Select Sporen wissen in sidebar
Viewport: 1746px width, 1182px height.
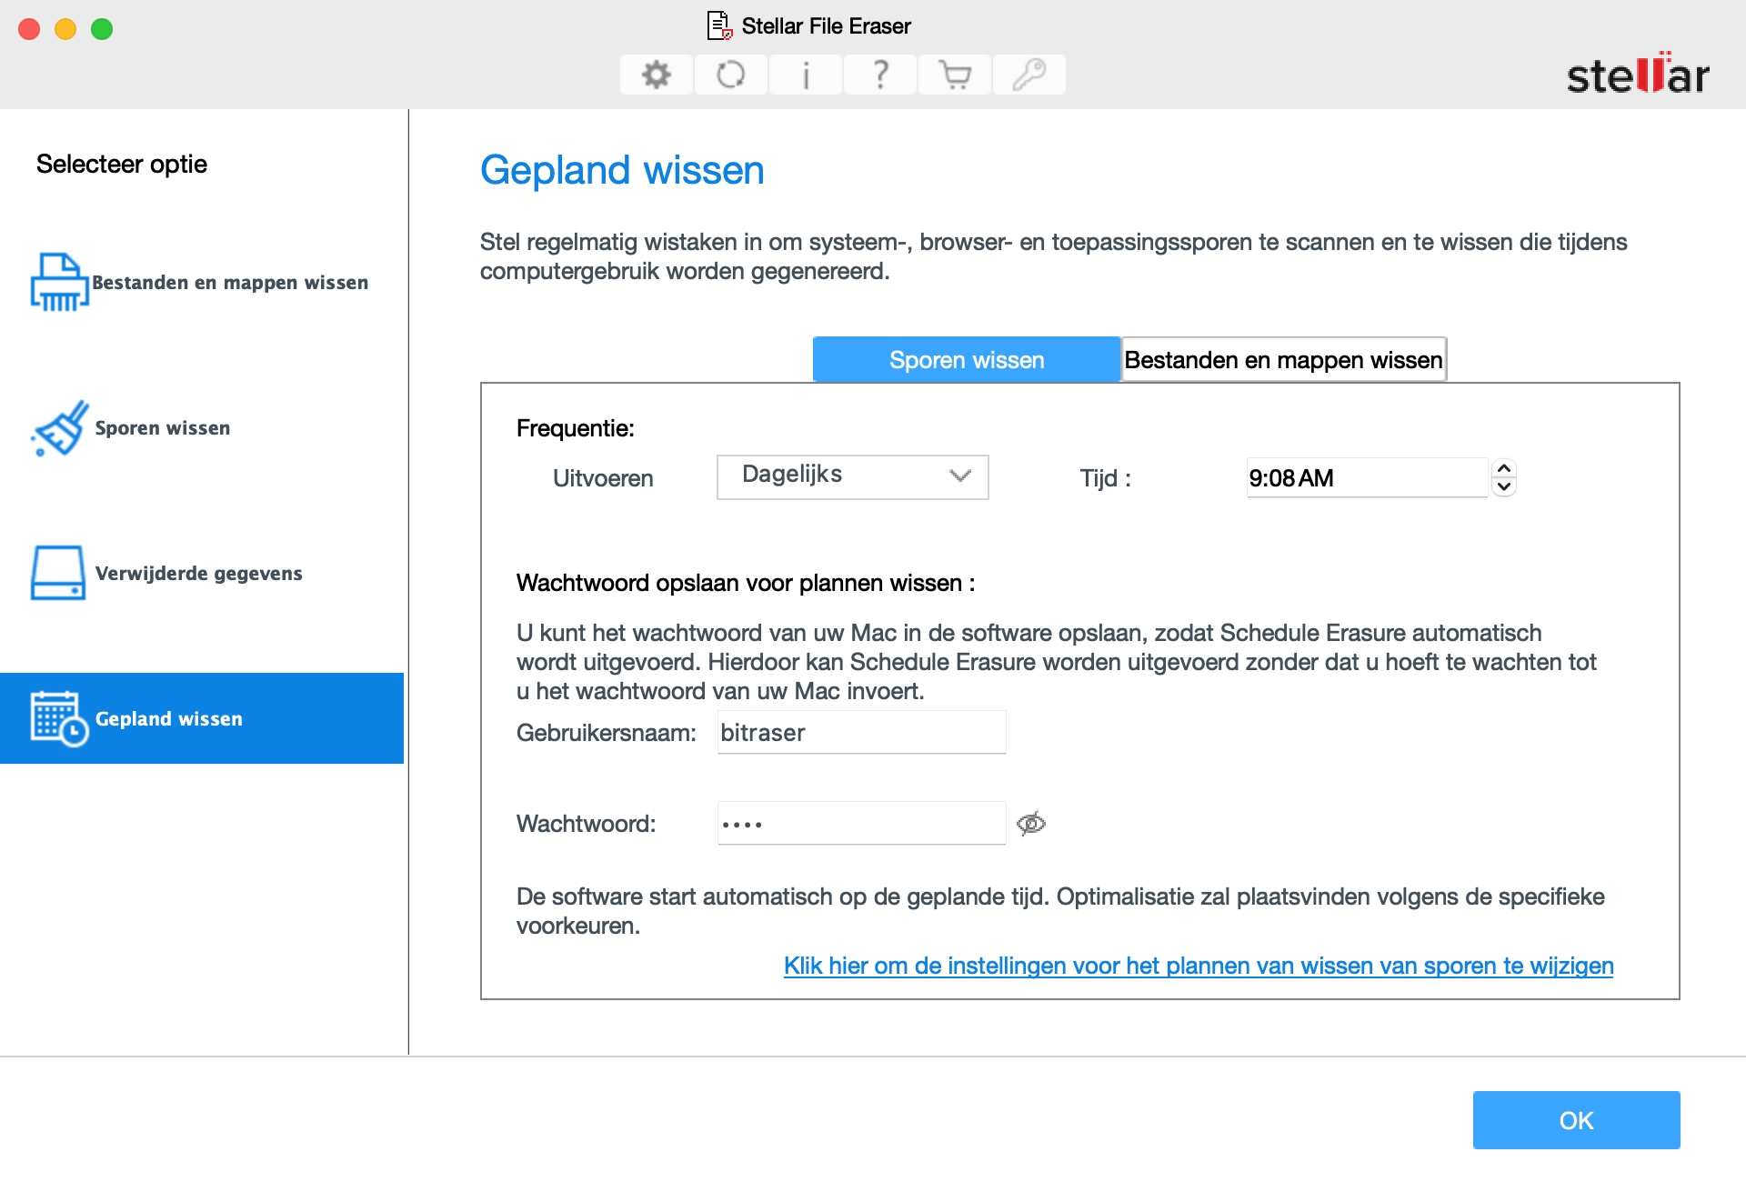[202, 427]
